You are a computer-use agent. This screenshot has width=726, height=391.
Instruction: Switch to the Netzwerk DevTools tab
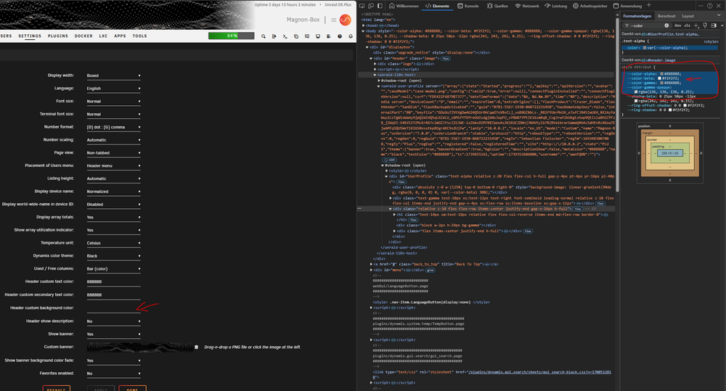[527, 6]
